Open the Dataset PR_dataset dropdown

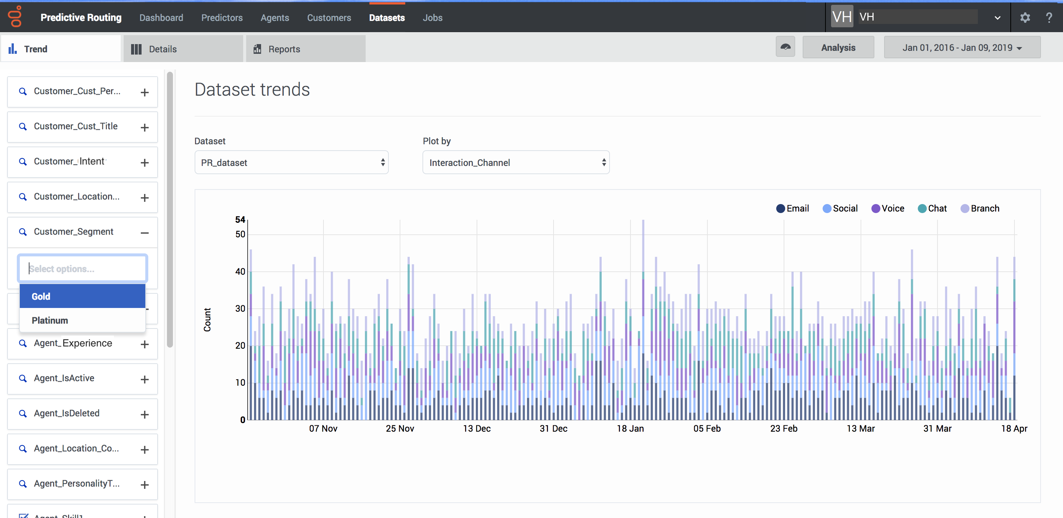(291, 163)
